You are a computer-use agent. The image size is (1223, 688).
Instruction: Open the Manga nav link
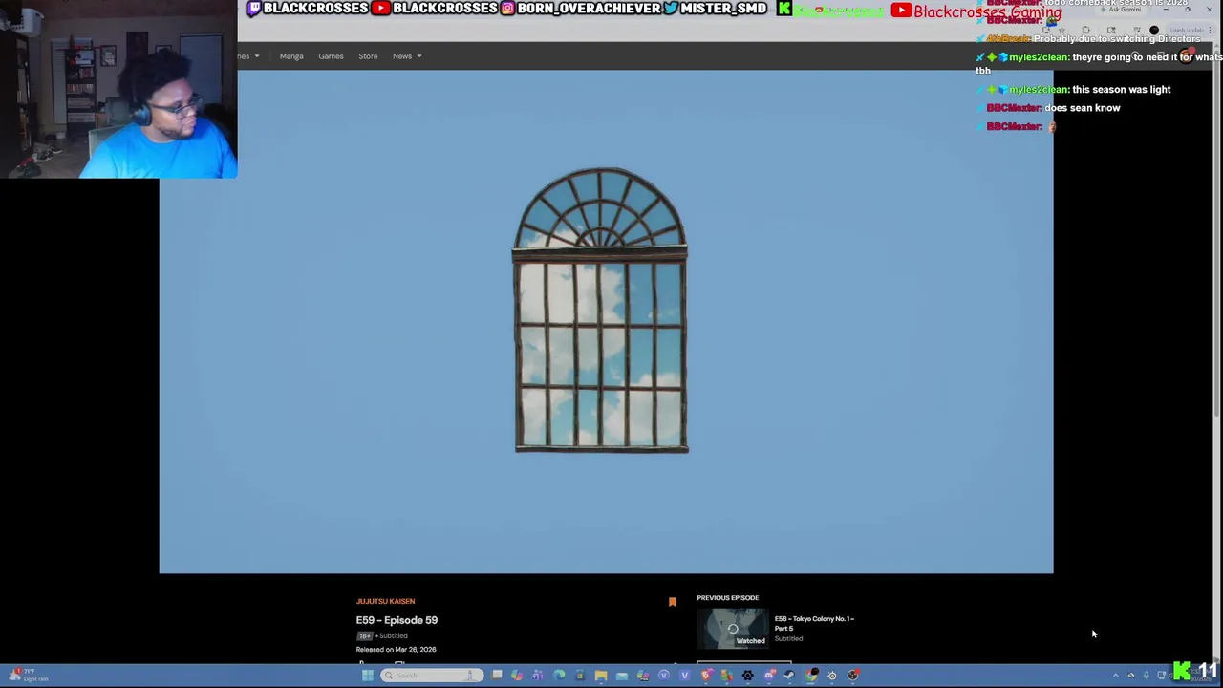291,56
